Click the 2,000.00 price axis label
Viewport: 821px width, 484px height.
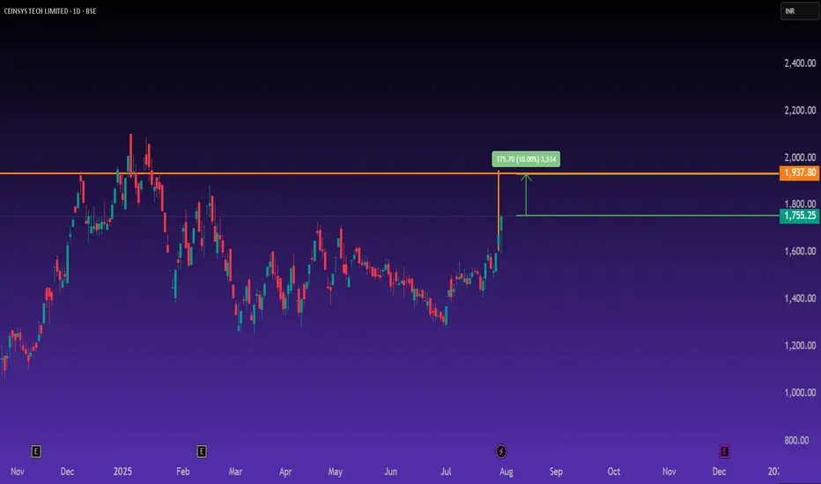800,158
